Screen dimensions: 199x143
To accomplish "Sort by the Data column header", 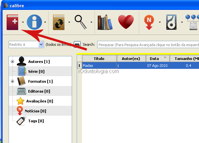I will 158,59.
